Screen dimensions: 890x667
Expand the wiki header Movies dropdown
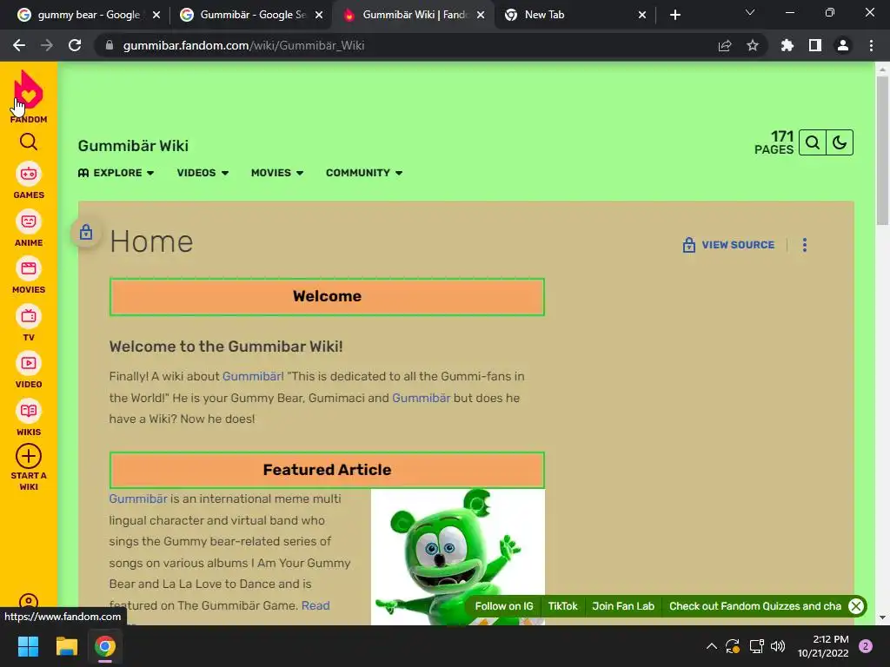point(277,173)
